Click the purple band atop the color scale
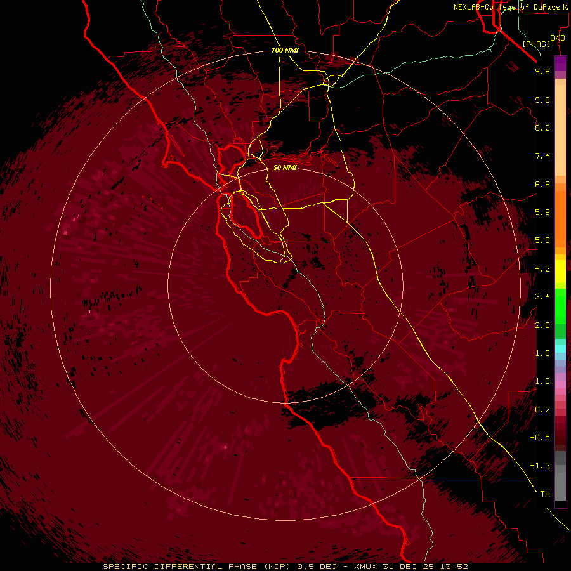 coord(560,63)
